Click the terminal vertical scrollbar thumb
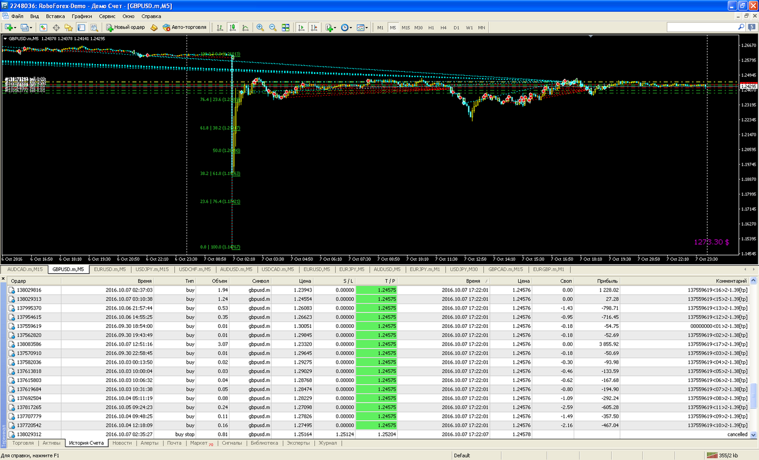The height and width of the screenshot is (460, 759). point(754,397)
